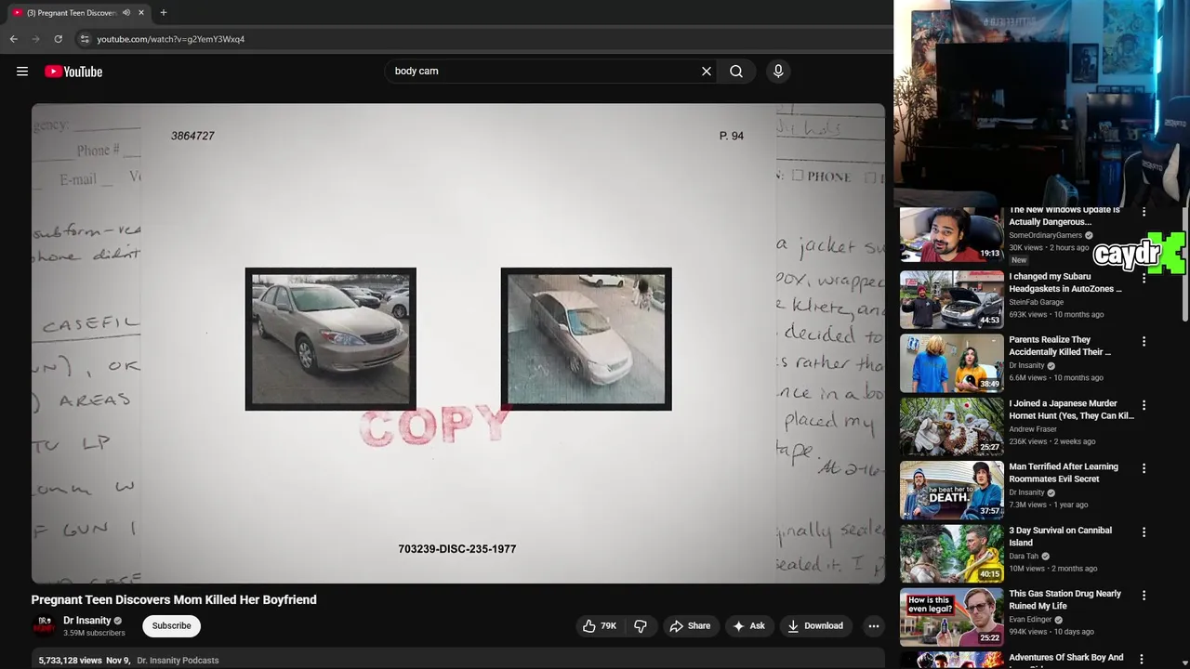Viewport: 1190px width, 669px height.
Task: Open Andrew Fraser channel name
Action: coord(1033,429)
